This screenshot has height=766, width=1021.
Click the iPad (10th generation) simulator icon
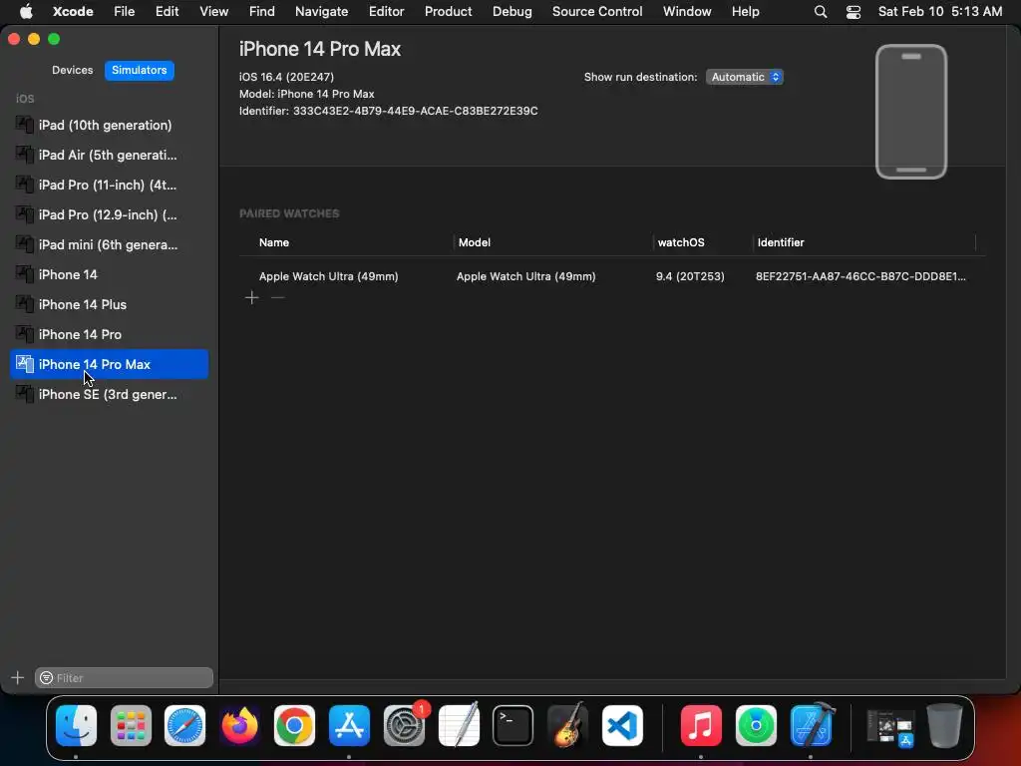24,125
